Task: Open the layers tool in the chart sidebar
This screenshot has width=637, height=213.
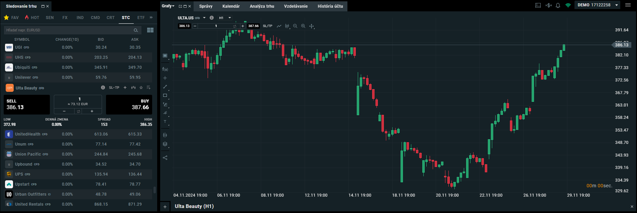Action: click(x=165, y=144)
